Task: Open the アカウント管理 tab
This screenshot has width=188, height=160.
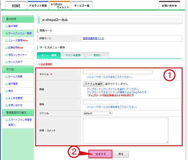Action: [x=38, y=6]
